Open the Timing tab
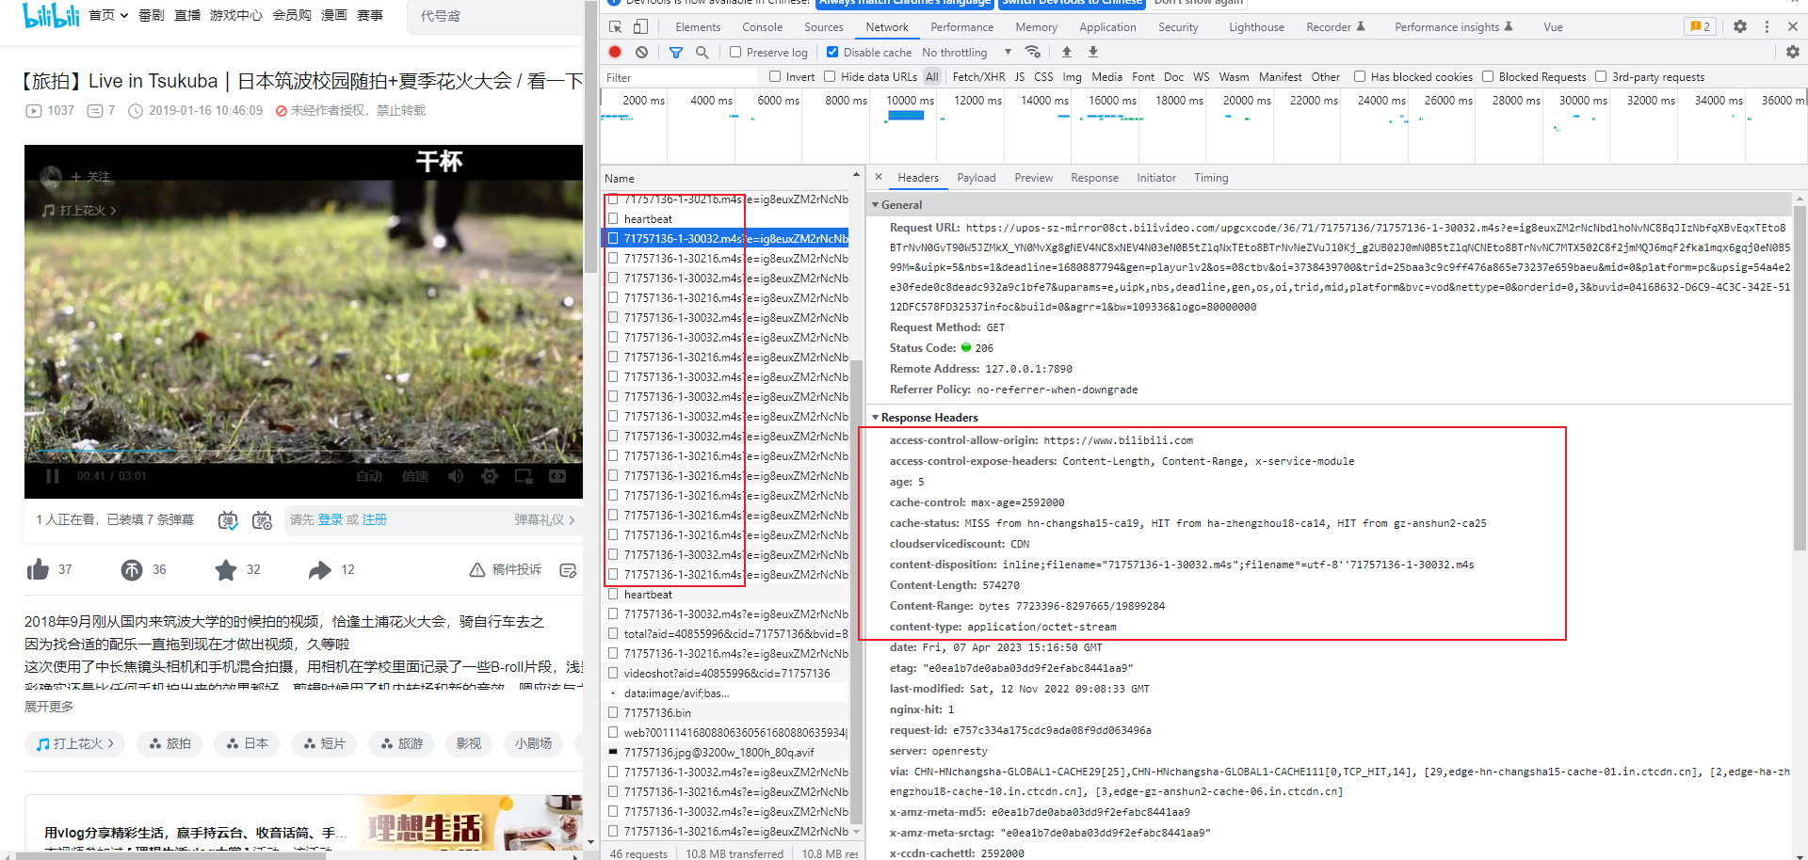The height and width of the screenshot is (860, 1808). [1211, 177]
